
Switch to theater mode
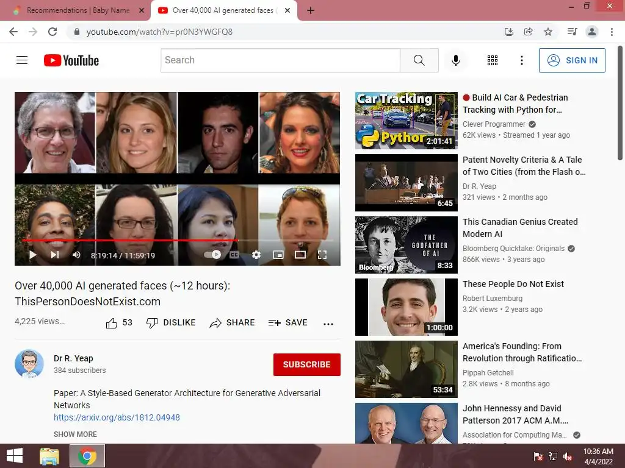[x=300, y=255]
